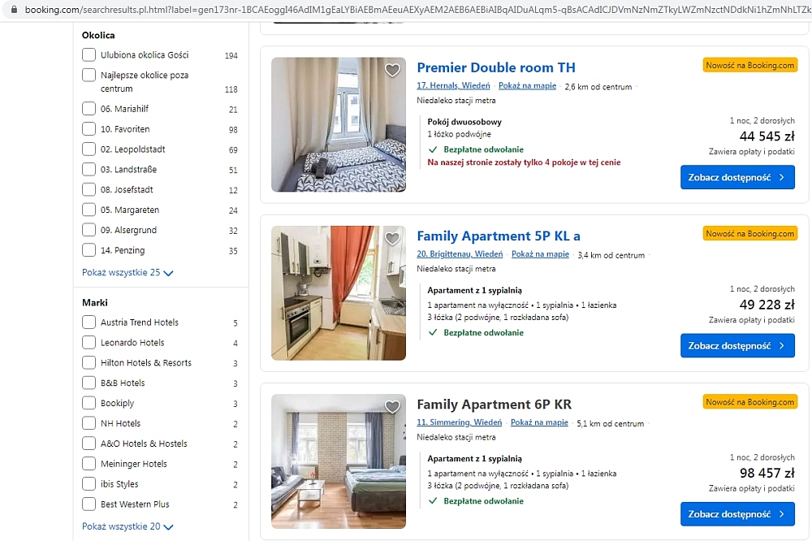Click Zobacz dostępność for Family Apartment 6P KR

737,514
